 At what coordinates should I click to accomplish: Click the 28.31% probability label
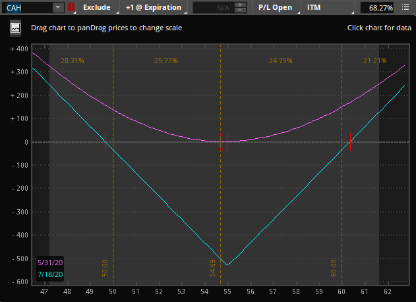click(x=73, y=61)
